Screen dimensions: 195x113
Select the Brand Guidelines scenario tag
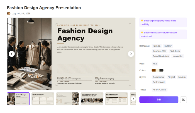[x=161, y=56]
